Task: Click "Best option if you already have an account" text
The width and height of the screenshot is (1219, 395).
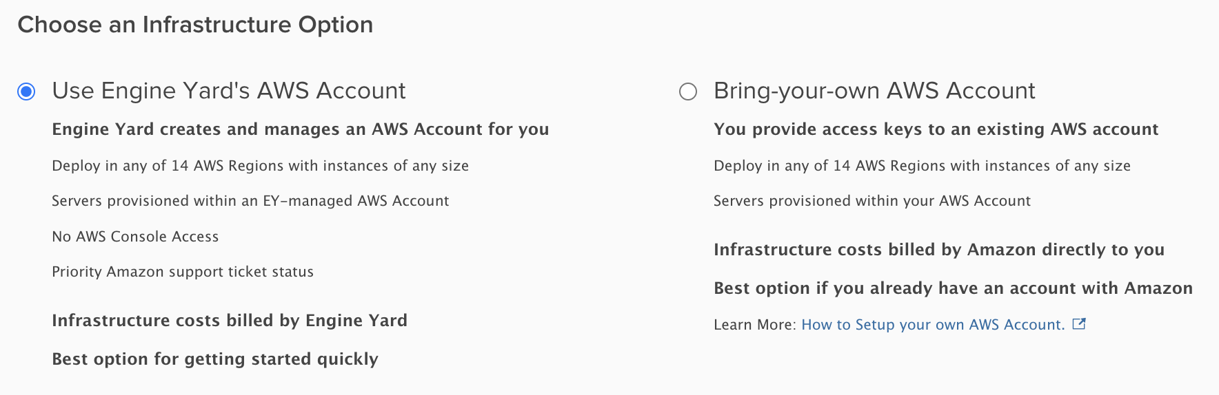Action: pyautogui.click(x=953, y=288)
